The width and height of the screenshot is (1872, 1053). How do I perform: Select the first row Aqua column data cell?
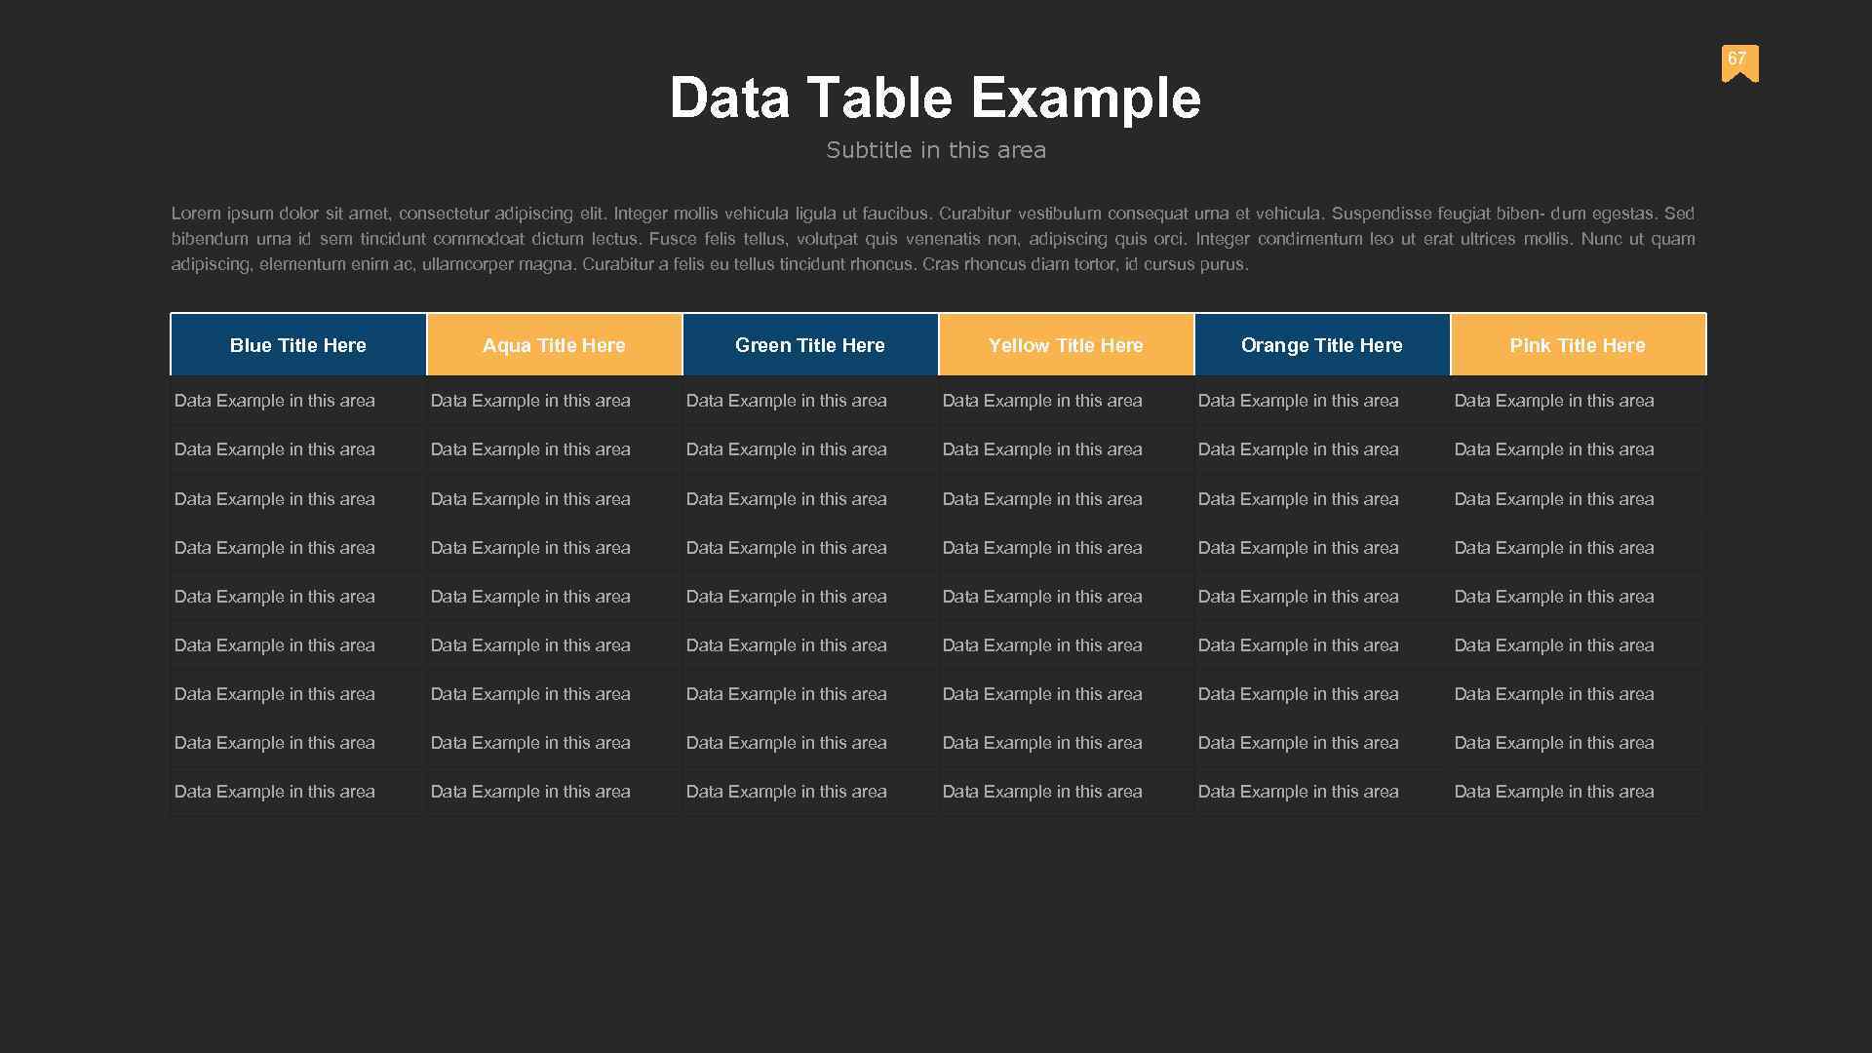coord(553,399)
